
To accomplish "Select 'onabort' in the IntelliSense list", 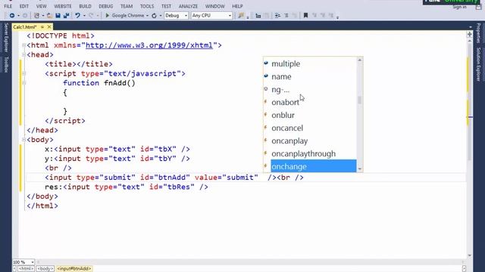I will pos(310,102).
